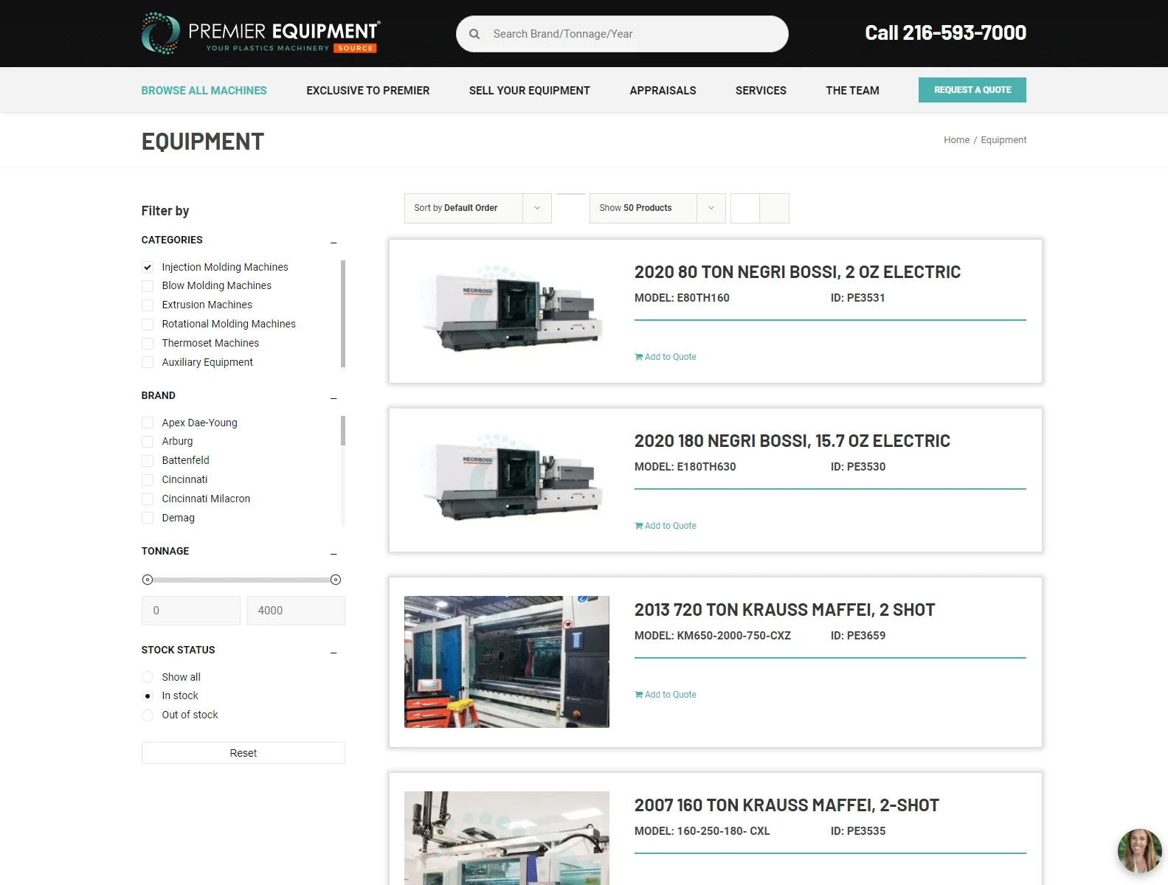This screenshot has width=1168, height=885.
Task: Click the Reset filters button
Action: click(243, 753)
